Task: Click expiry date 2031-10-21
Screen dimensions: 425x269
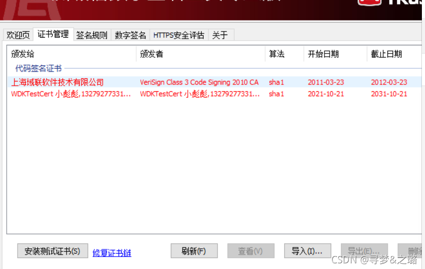Action: [389, 94]
